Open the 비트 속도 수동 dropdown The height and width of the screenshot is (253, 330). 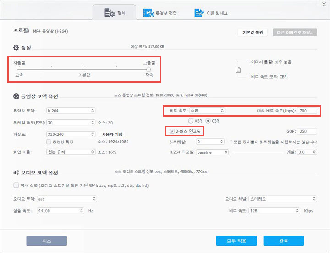point(207,111)
